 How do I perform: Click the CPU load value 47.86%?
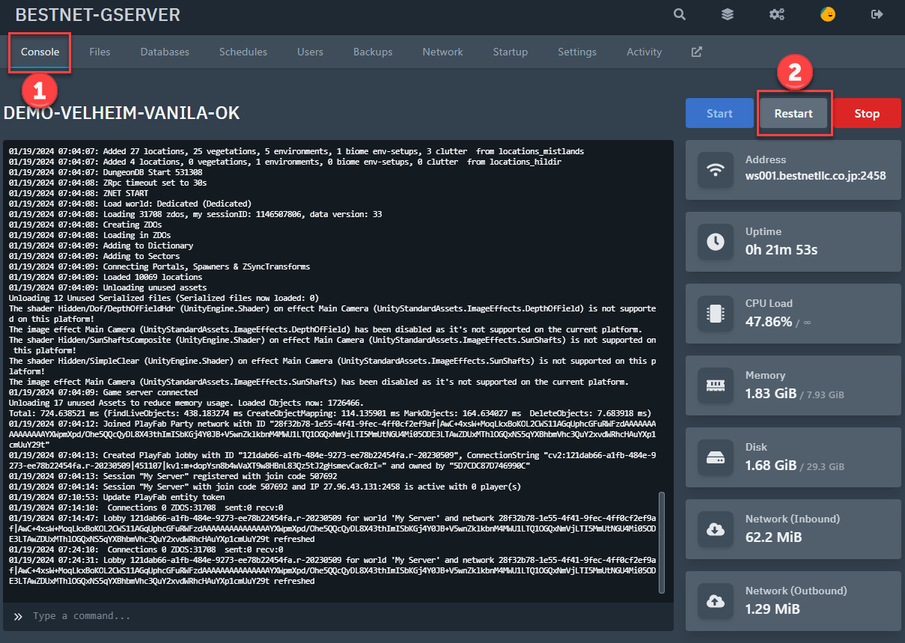point(768,321)
